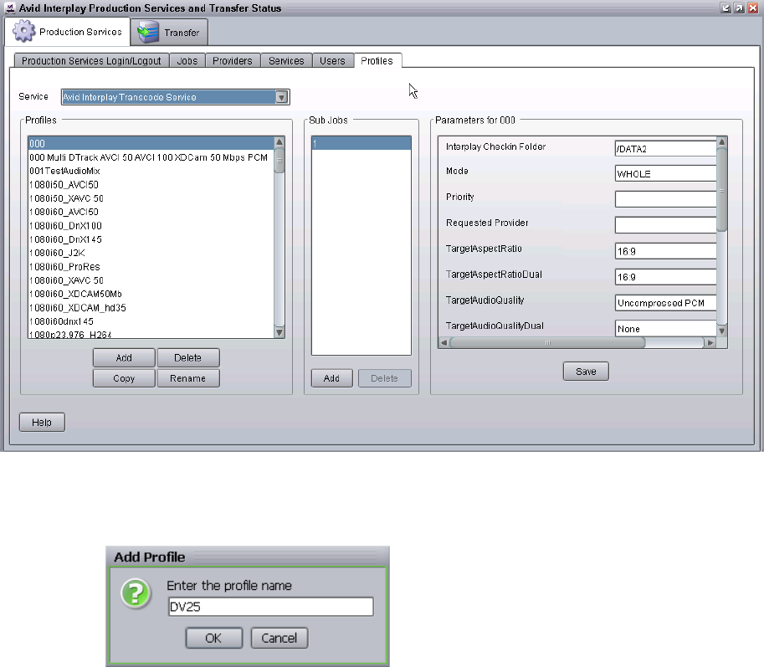Click the Avid application icon in title bar
The width and height of the screenshot is (764, 667).
coord(10,8)
